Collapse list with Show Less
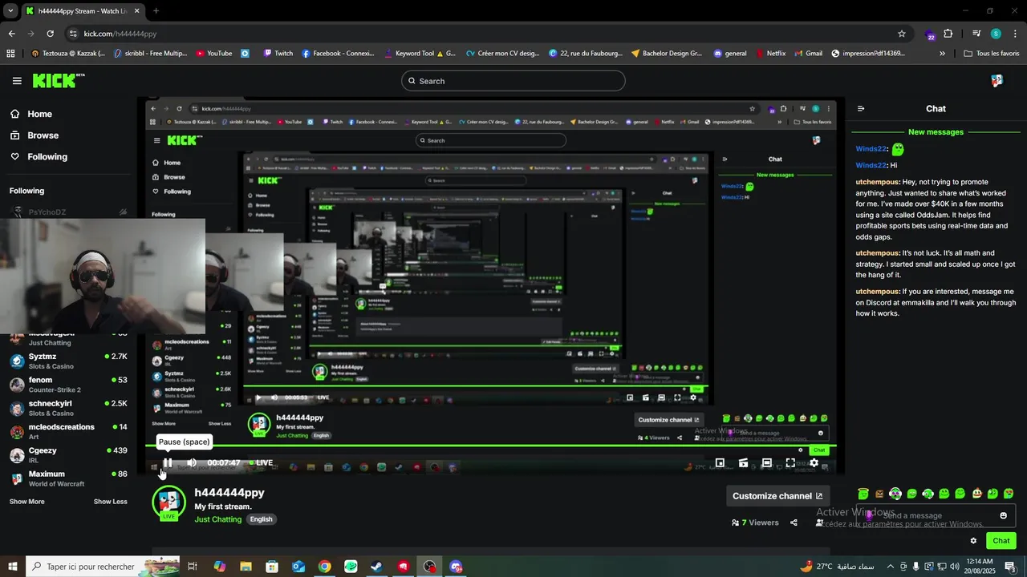 coord(111,502)
